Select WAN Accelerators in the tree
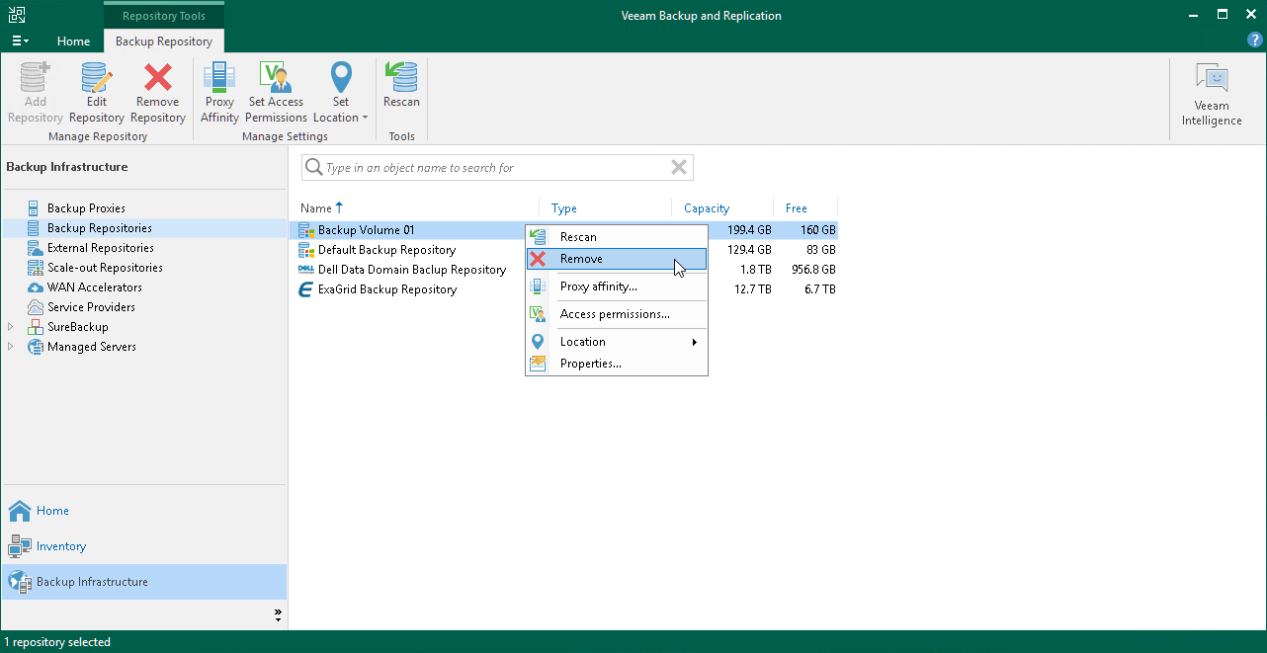Viewport: 1267px width, 653px height. click(94, 287)
